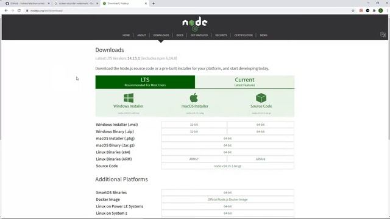Click the Node.js logo in the header

click(195, 24)
